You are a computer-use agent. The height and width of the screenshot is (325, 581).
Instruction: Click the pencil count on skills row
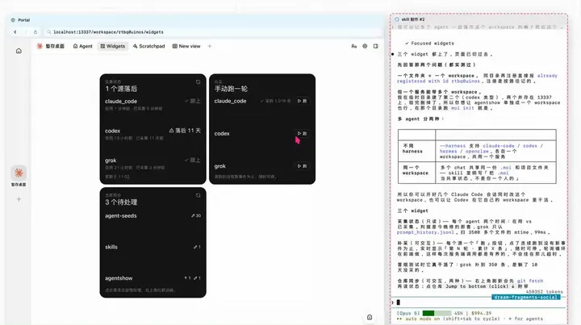click(197, 247)
